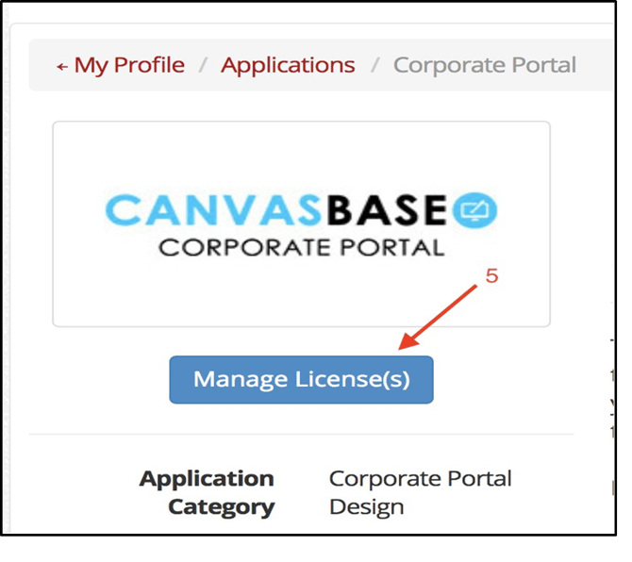Click the word Design under Corporate Portal
The width and height of the screenshot is (632, 562).
[x=366, y=507]
